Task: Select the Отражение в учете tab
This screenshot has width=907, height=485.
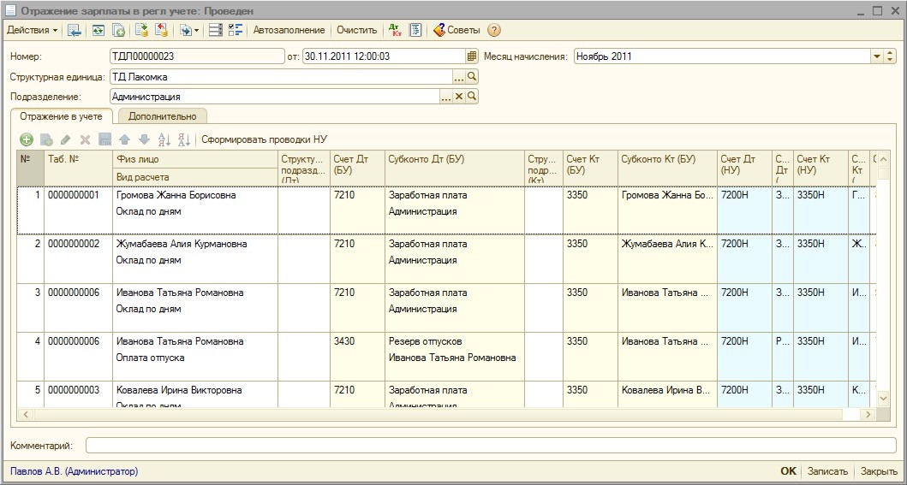Action: tap(61, 116)
